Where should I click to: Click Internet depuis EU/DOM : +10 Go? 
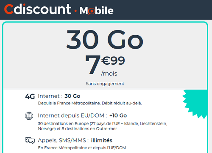tap(82, 115)
